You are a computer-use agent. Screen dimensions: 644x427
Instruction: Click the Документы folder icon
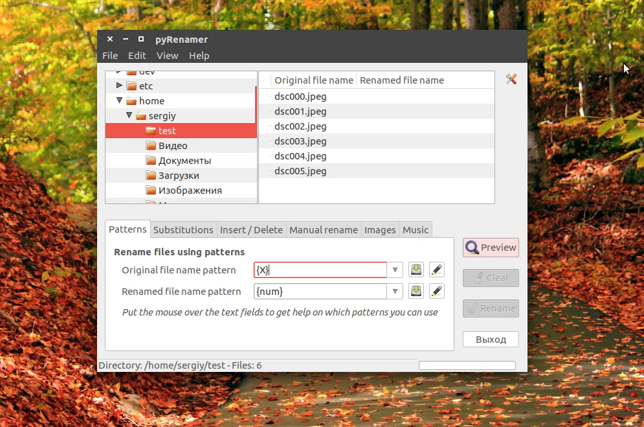point(151,160)
